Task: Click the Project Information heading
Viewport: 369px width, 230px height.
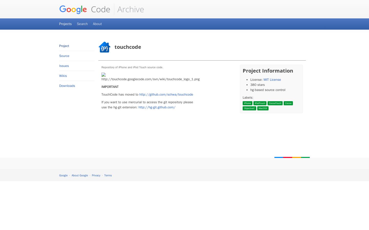Action: coord(268,71)
